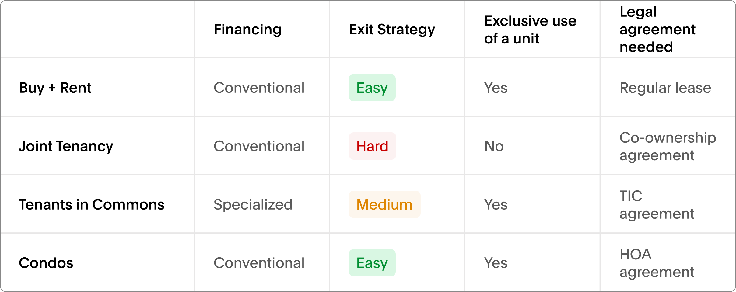Select the Regular lease cell

(665, 88)
